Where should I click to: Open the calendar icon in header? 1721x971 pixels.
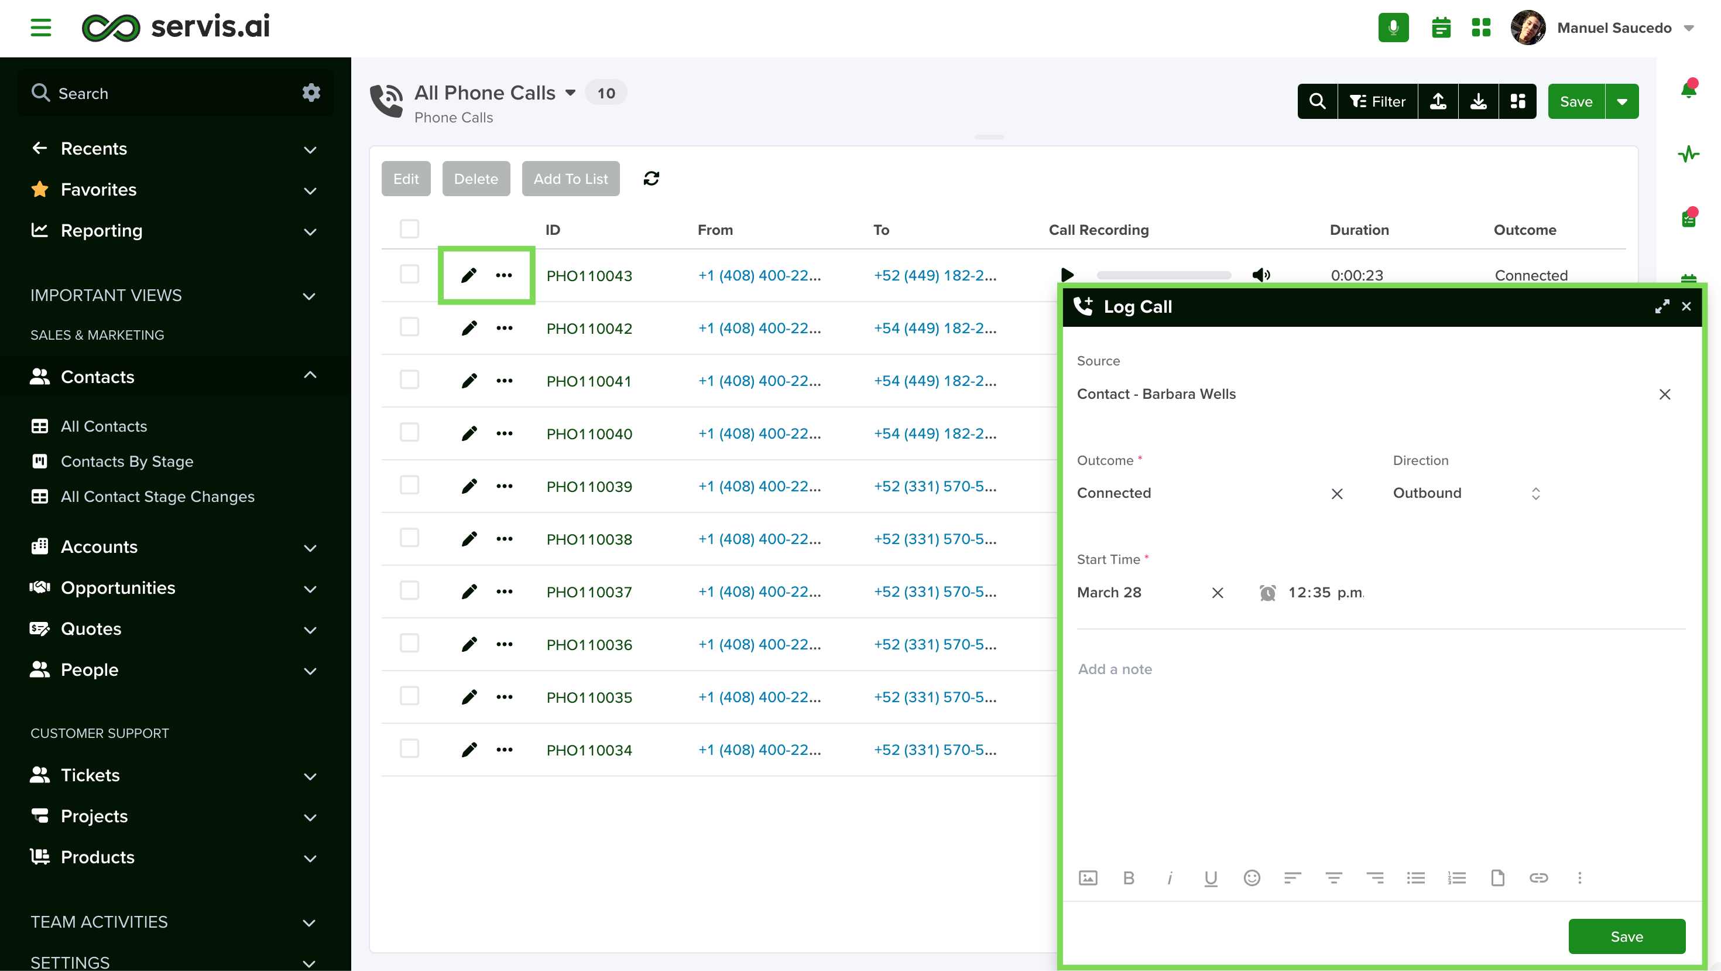click(x=1441, y=28)
